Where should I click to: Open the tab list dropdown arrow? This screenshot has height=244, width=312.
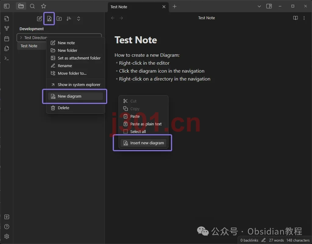point(259,6)
